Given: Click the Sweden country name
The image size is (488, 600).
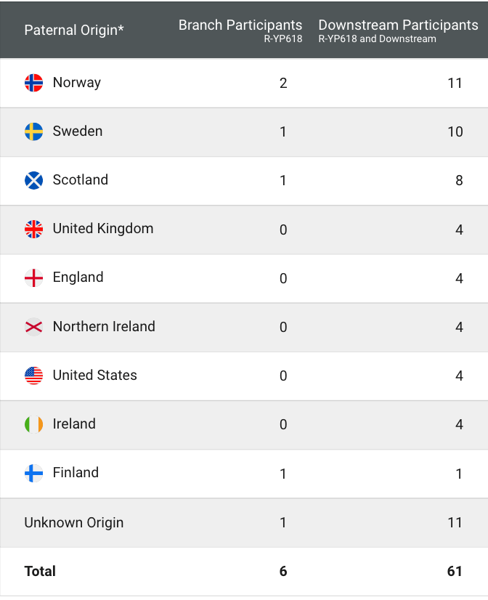Looking at the screenshot, I should [78, 131].
